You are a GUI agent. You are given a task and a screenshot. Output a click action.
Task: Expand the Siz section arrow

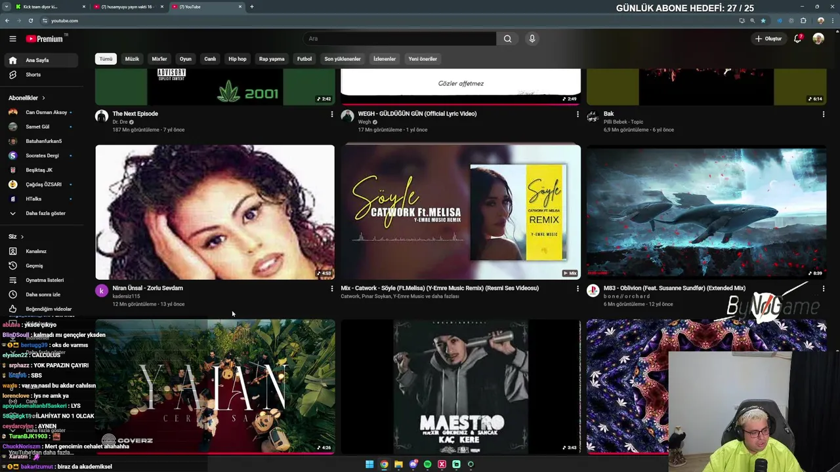pyautogui.click(x=22, y=237)
